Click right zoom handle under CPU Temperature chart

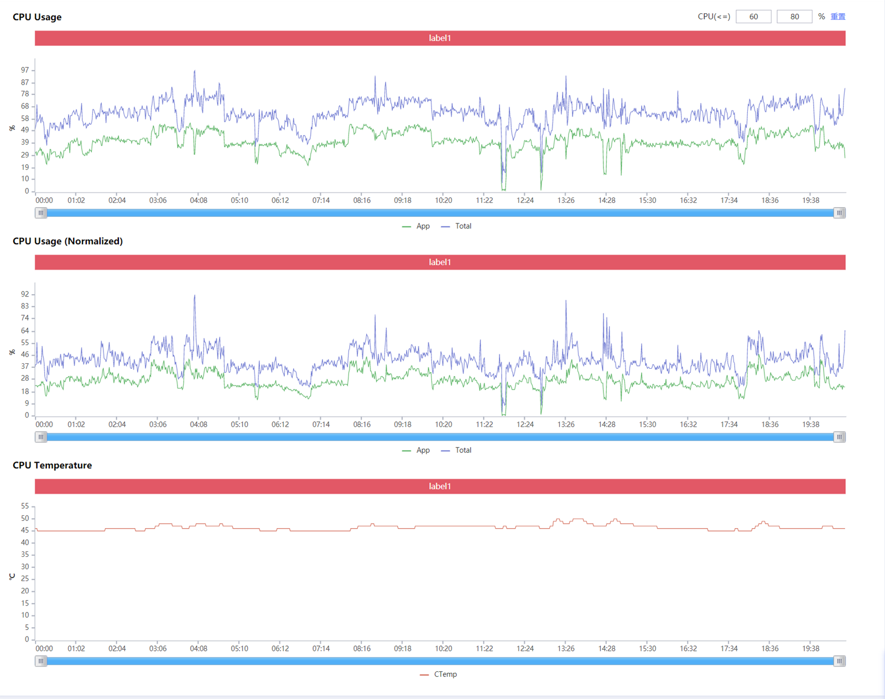point(839,661)
